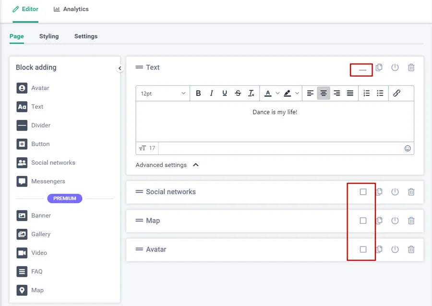Open the text color picker arrow

[277, 94]
